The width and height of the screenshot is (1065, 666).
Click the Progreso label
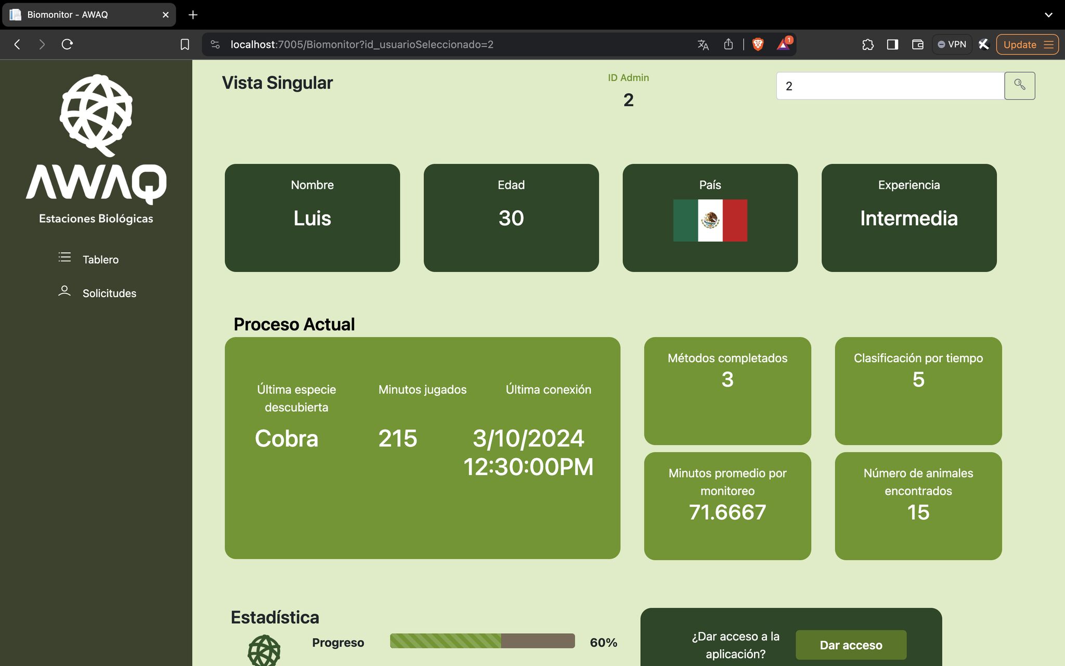point(338,643)
